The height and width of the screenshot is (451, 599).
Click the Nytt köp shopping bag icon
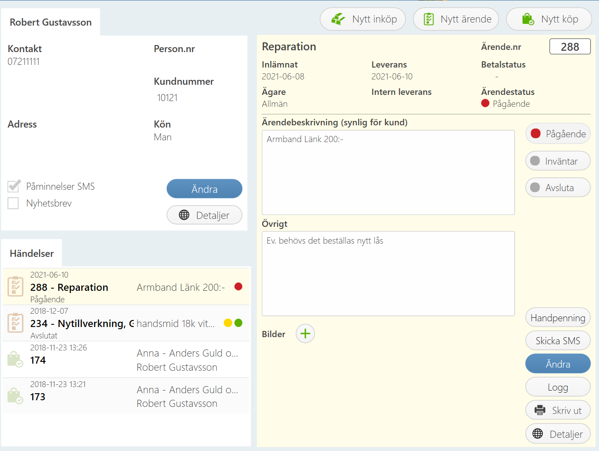coord(528,19)
